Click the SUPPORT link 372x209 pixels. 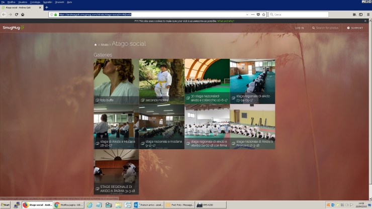coord(355,28)
